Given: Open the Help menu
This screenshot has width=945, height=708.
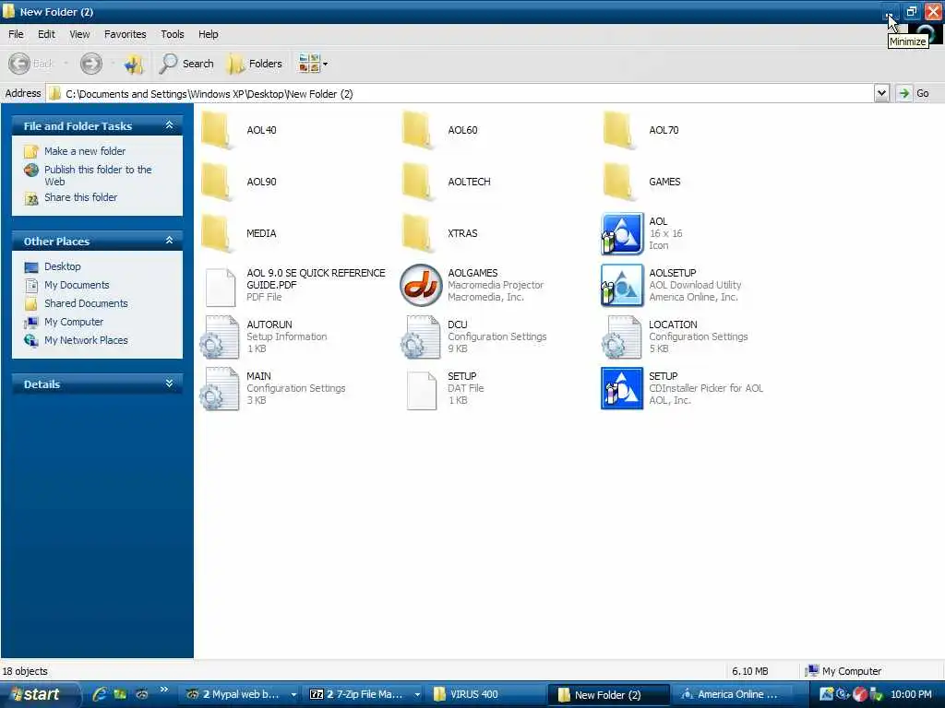Looking at the screenshot, I should pyautogui.click(x=209, y=34).
